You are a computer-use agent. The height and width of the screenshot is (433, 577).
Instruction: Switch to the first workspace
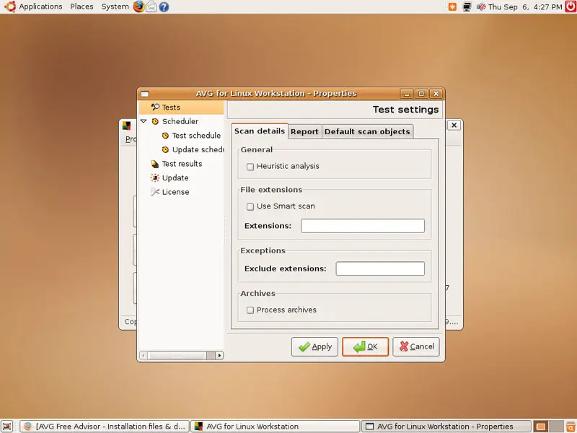click(x=541, y=427)
